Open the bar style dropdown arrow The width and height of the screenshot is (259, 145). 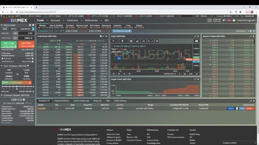(x=127, y=41)
